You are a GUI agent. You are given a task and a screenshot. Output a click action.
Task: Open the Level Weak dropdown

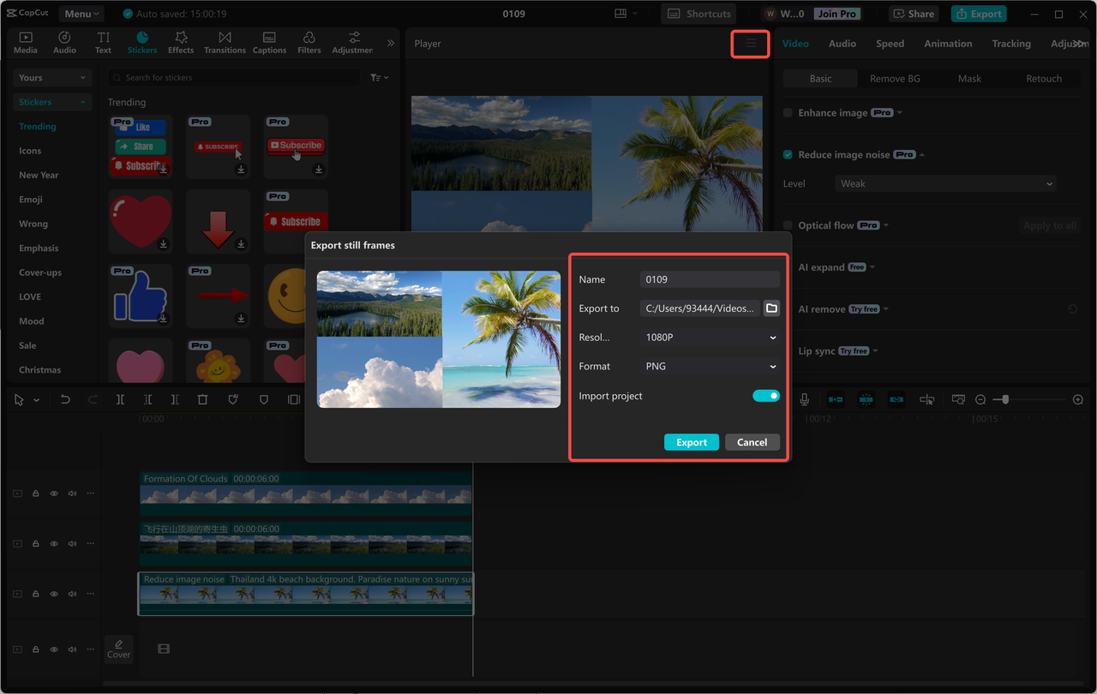[945, 183]
